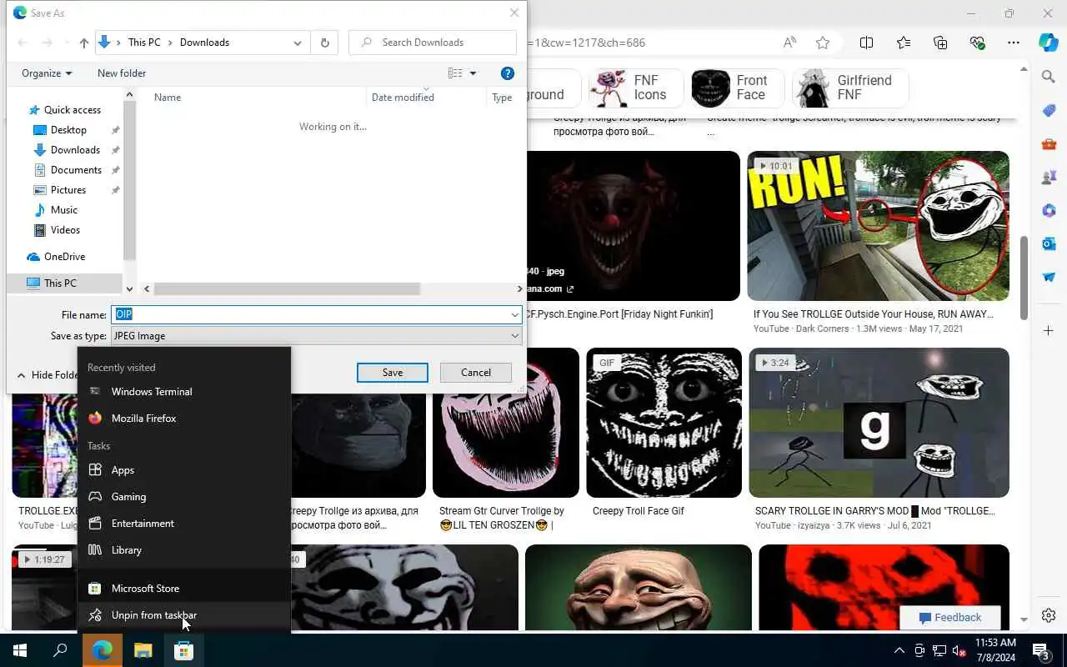This screenshot has height=667, width=1067.
Task: Click file list horizontal scrollbar
Action: (x=287, y=289)
